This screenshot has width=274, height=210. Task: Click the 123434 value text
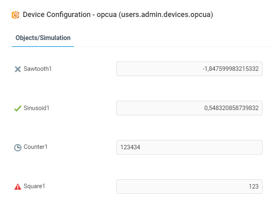point(130,148)
